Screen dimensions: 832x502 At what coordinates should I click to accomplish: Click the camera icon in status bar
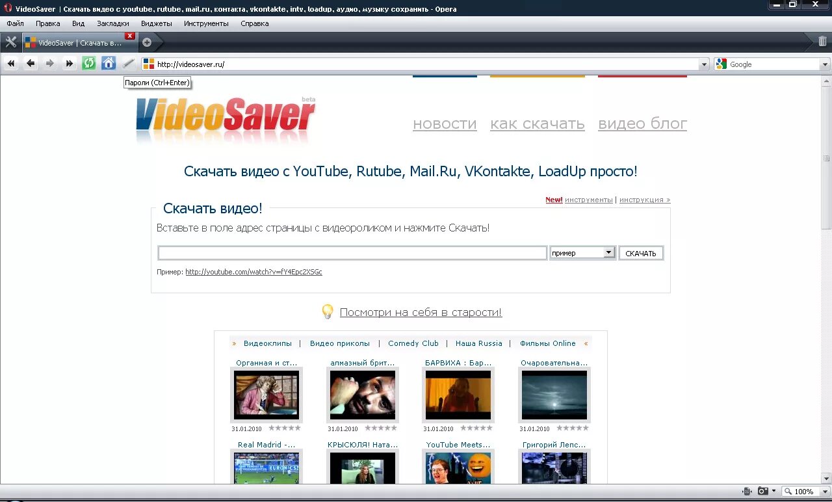pyautogui.click(x=763, y=492)
